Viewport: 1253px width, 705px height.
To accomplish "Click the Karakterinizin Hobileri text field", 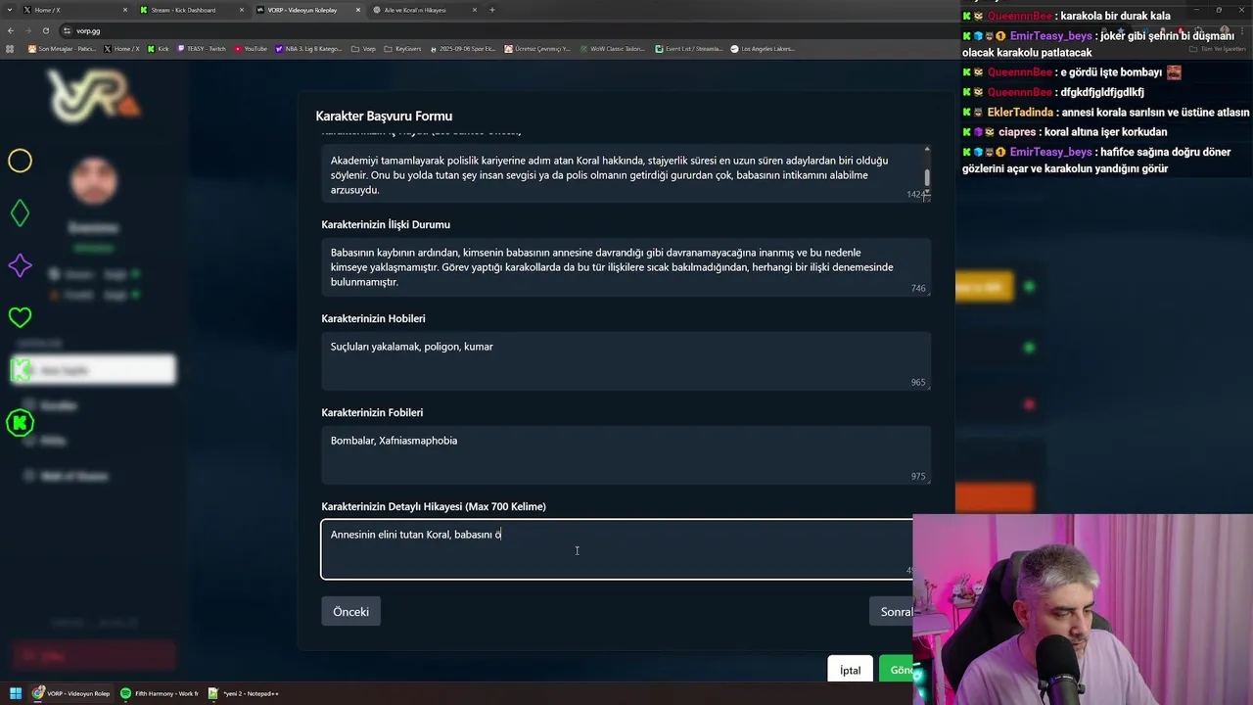I will [x=626, y=360].
